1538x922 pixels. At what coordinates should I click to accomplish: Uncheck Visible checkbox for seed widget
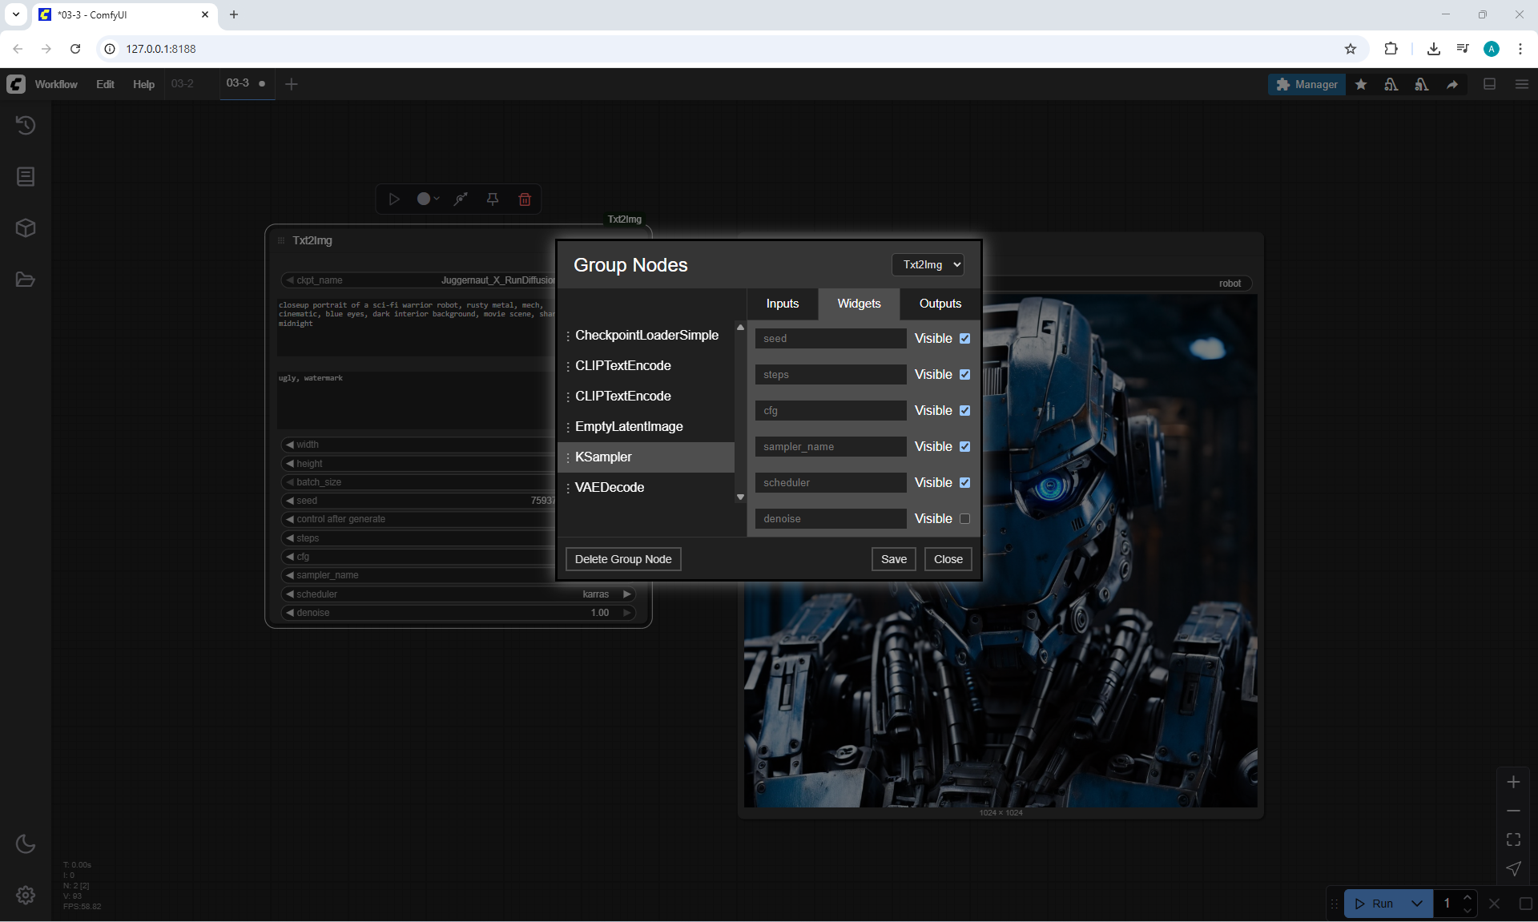964,339
